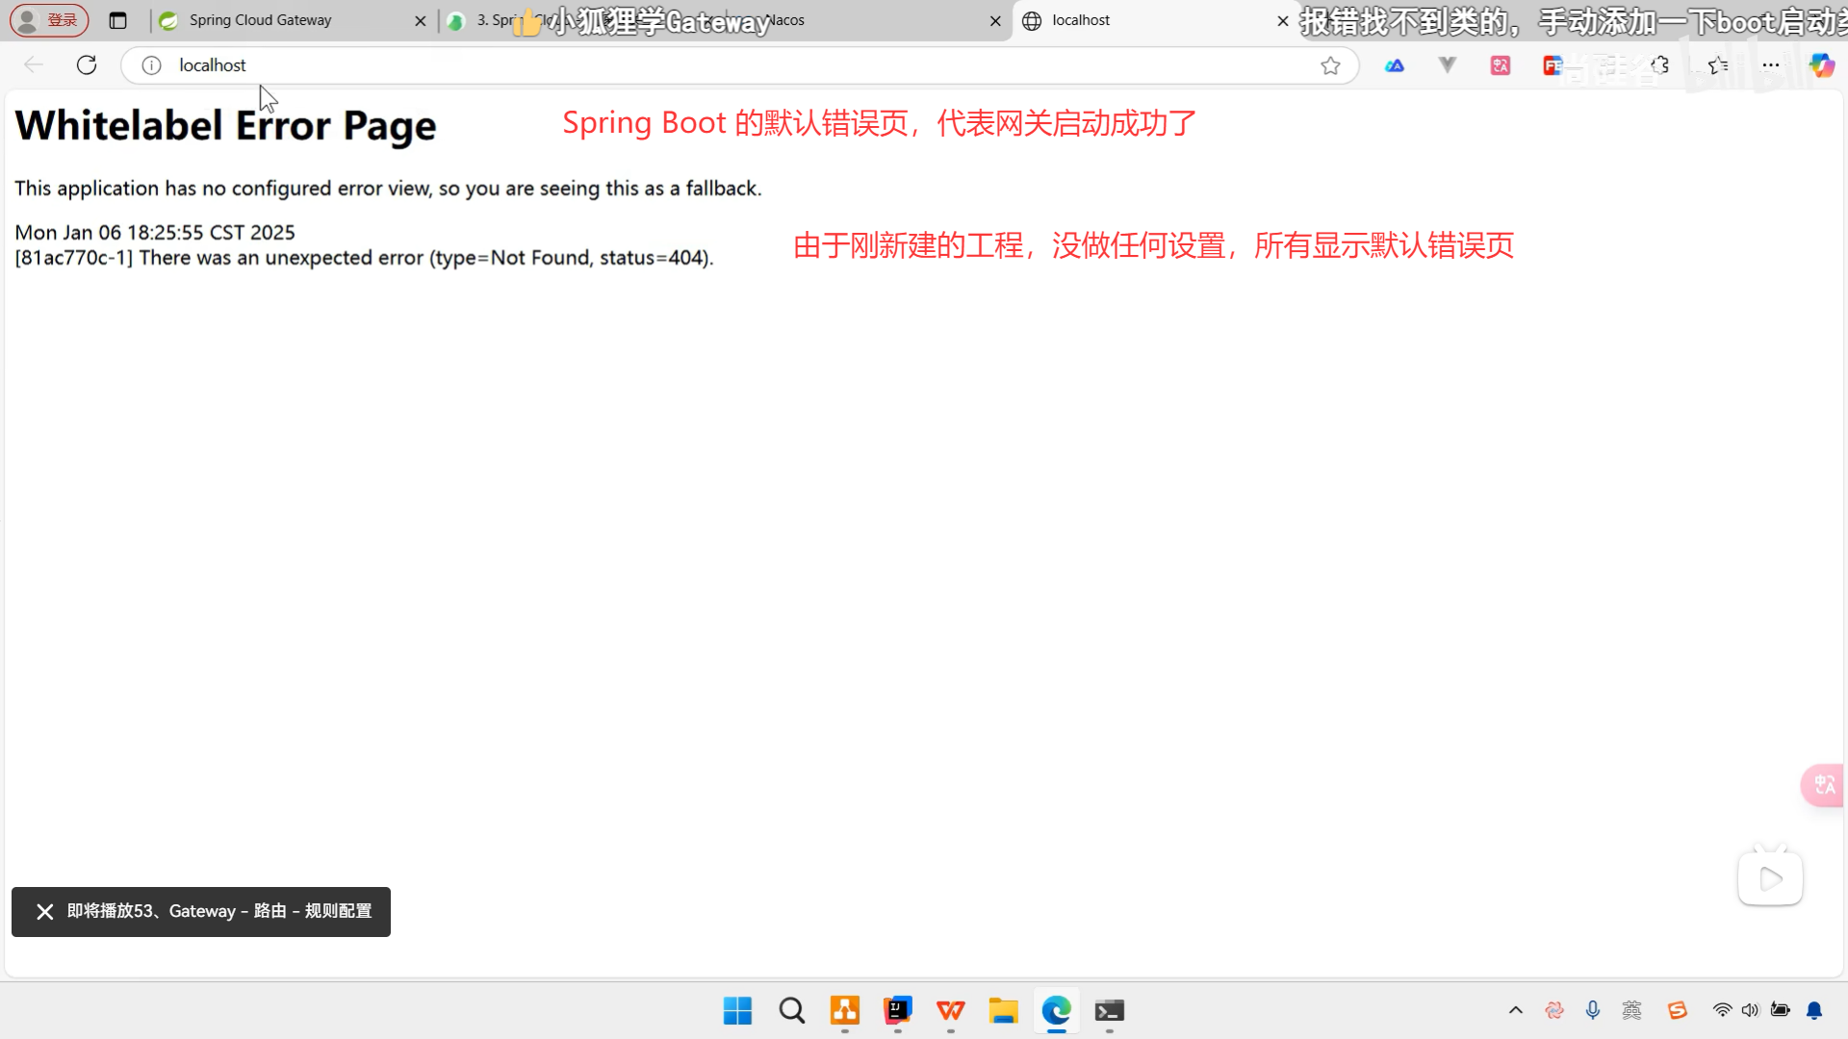Click the 登录 profile login button
Viewport: 1848px width, 1039px height.
tap(50, 20)
